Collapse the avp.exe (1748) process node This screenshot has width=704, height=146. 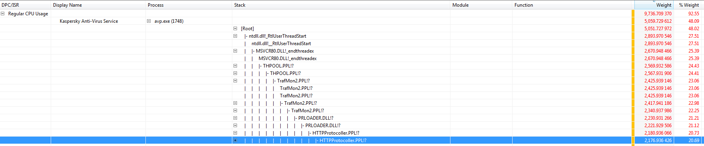[x=149, y=21]
